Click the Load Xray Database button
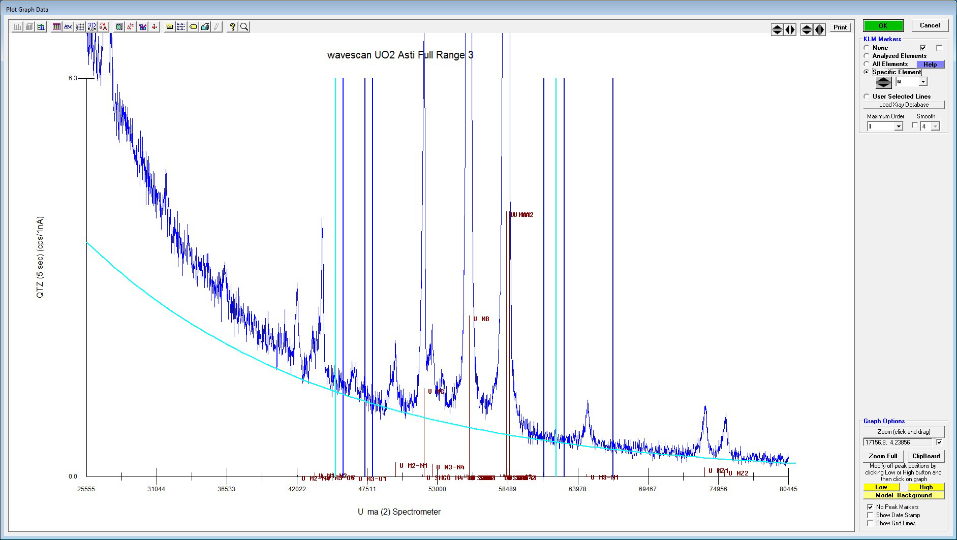 (x=904, y=105)
